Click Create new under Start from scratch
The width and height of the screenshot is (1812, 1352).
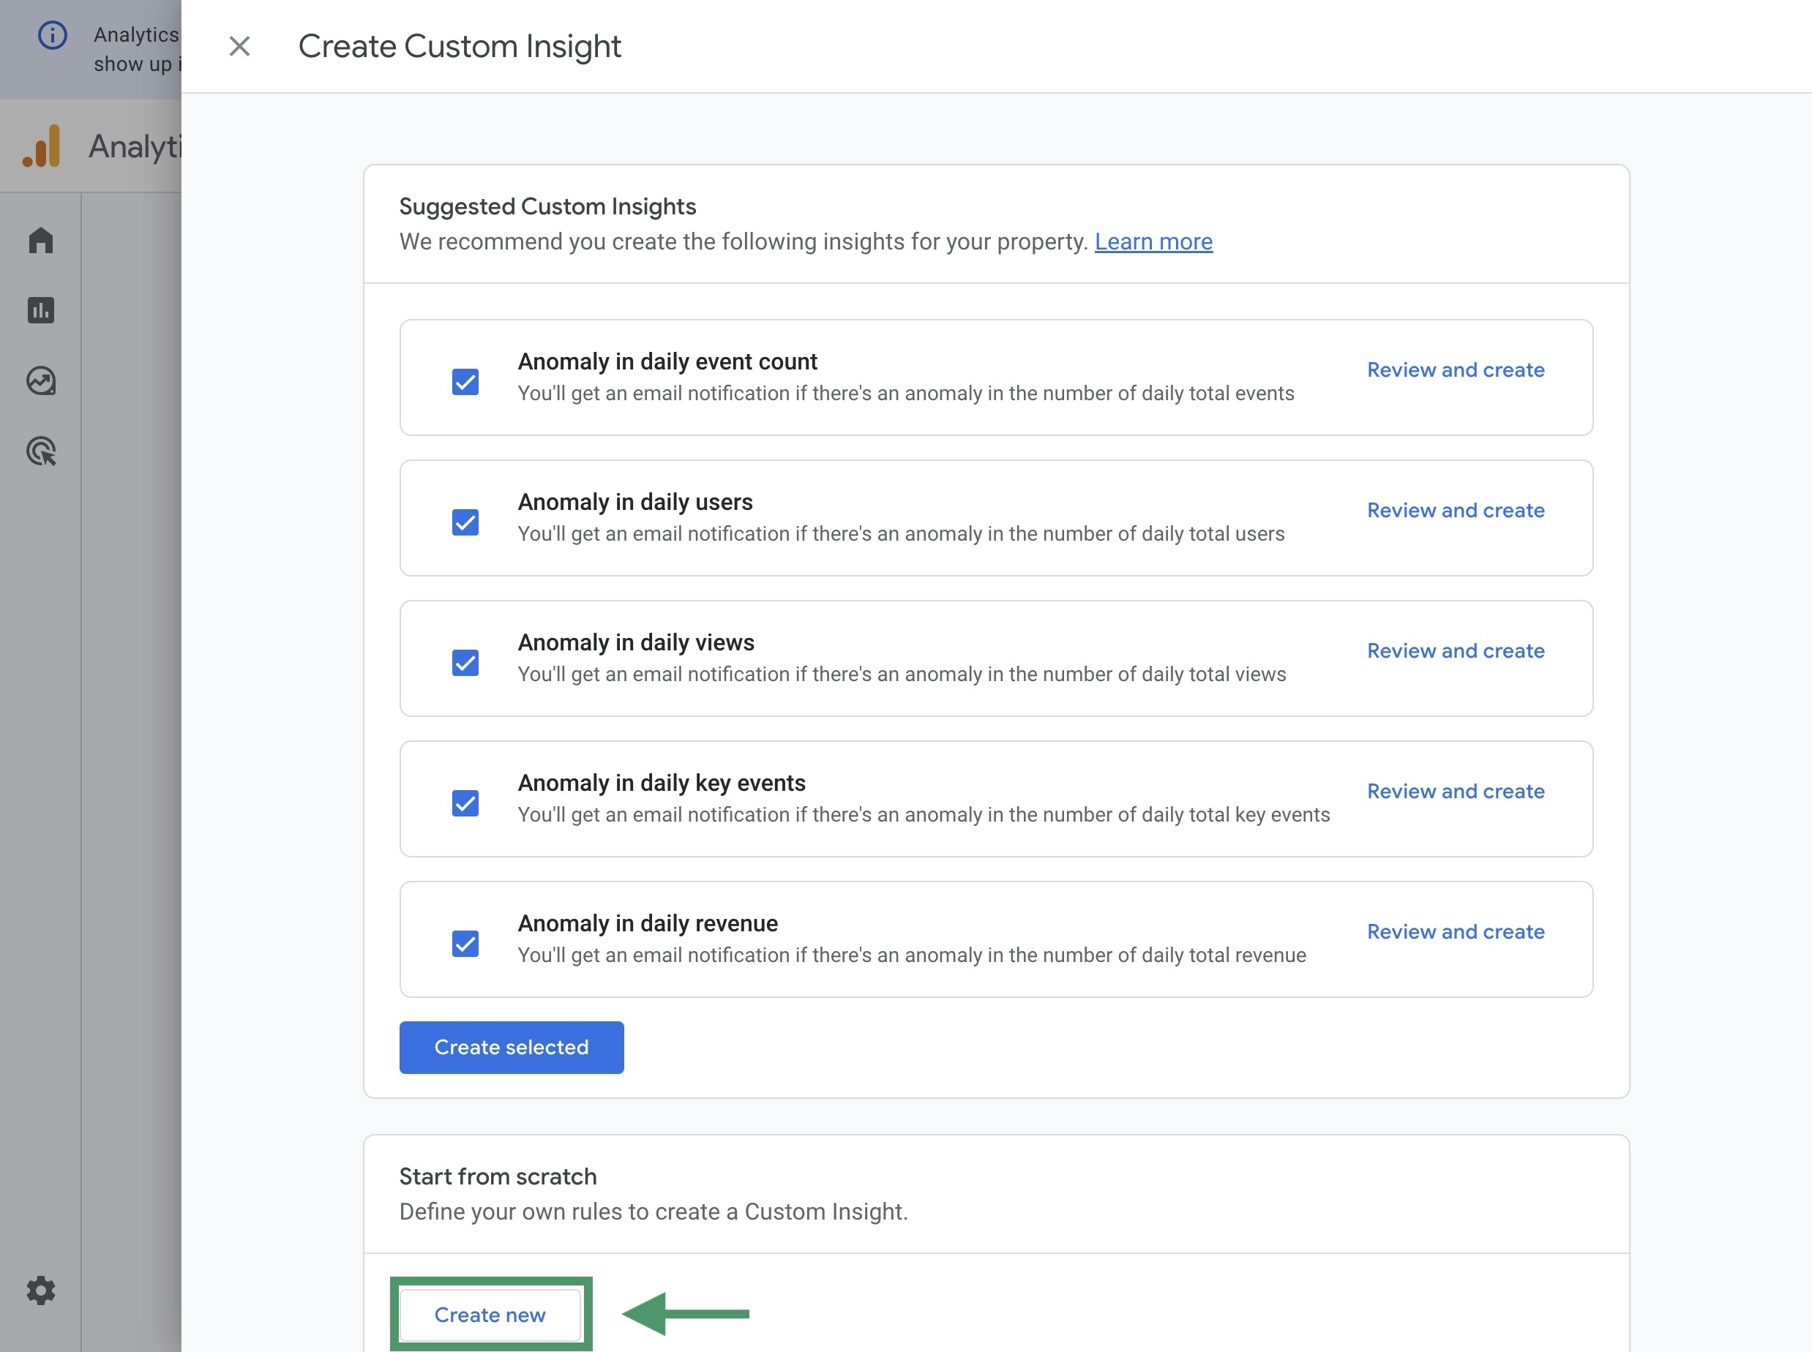pyautogui.click(x=490, y=1315)
